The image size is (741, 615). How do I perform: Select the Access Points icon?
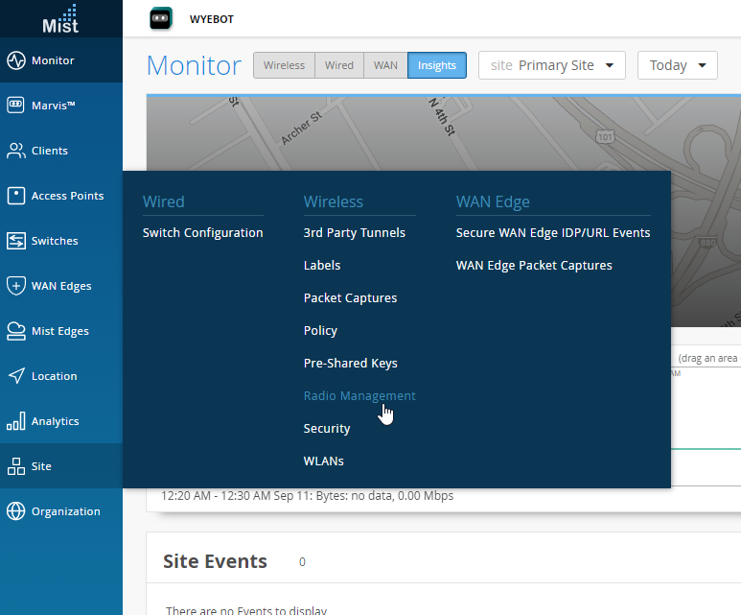pyautogui.click(x=16, y=196)
